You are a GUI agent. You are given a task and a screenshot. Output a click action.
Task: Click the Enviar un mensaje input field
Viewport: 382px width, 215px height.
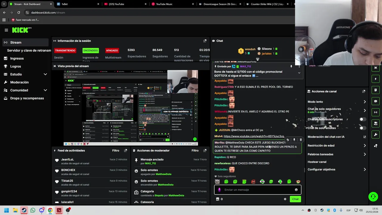(258, 190)
